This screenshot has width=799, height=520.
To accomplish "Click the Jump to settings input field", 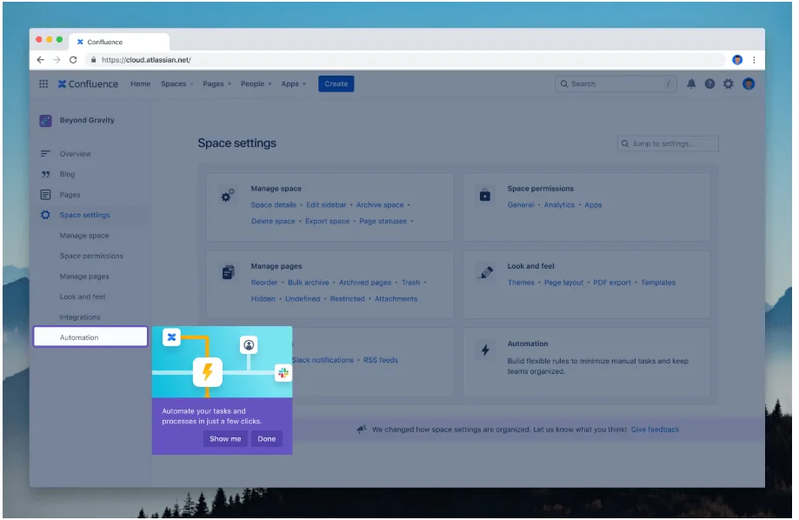I will pos(668,143).
